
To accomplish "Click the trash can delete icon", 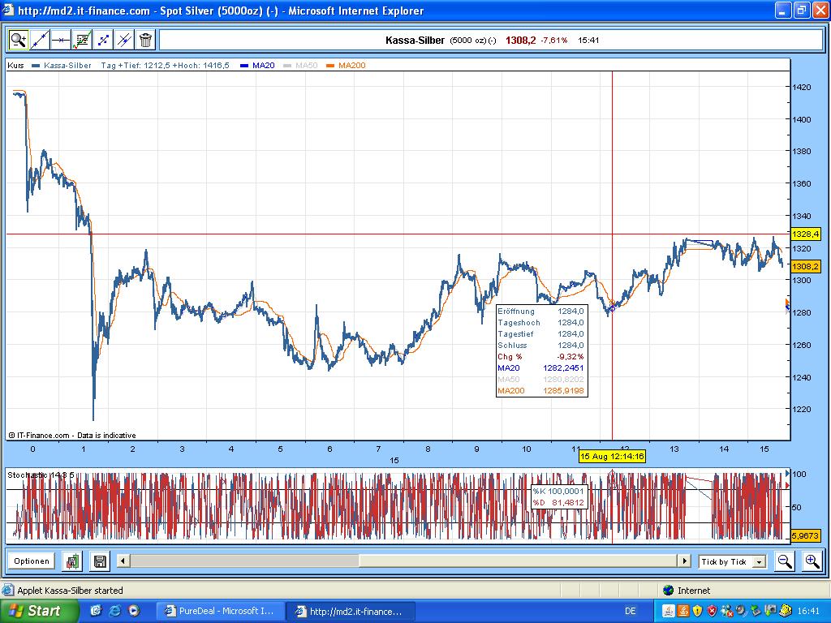I will coord(145,40).
